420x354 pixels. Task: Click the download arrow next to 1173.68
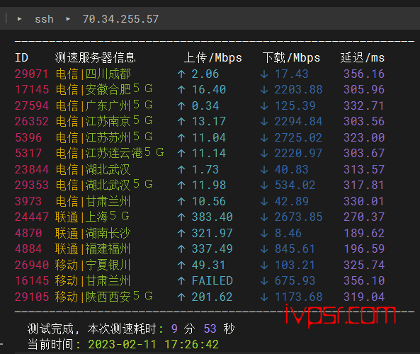264,297
